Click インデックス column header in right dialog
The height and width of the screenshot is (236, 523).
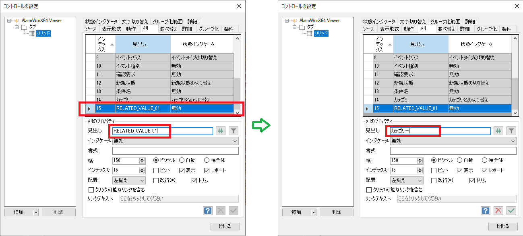click(x=383, y=44)
